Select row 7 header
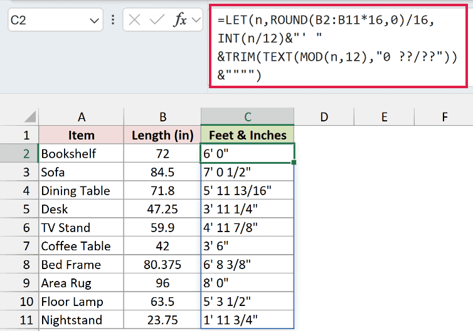 tap(19, 246)
